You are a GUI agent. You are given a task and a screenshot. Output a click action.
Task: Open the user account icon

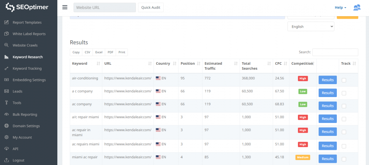tap(357, 8)
